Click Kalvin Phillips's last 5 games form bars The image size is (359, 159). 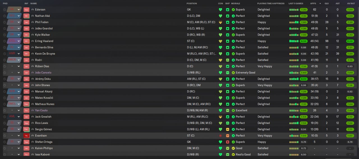[294, 148]
